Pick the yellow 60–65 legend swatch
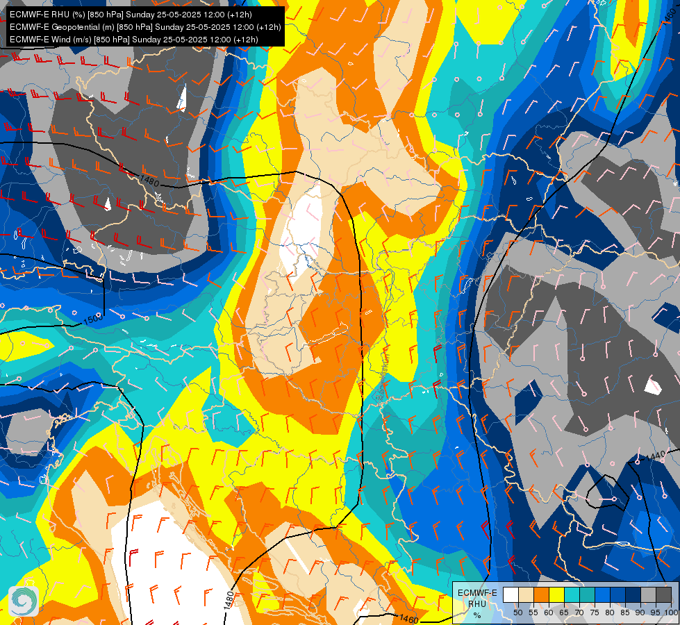The image size is (680, 625). [557, 594]
